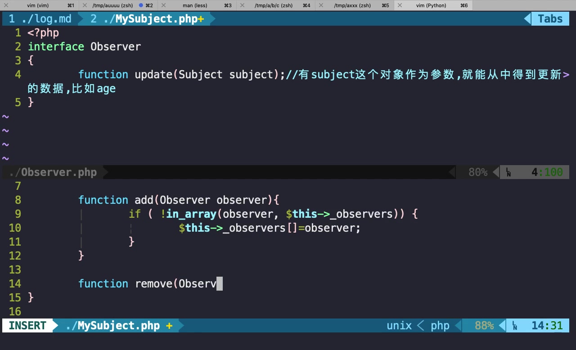Click the closing brace on line 15
The height and width of the screenshot is (350, 576).
point(31,298)
